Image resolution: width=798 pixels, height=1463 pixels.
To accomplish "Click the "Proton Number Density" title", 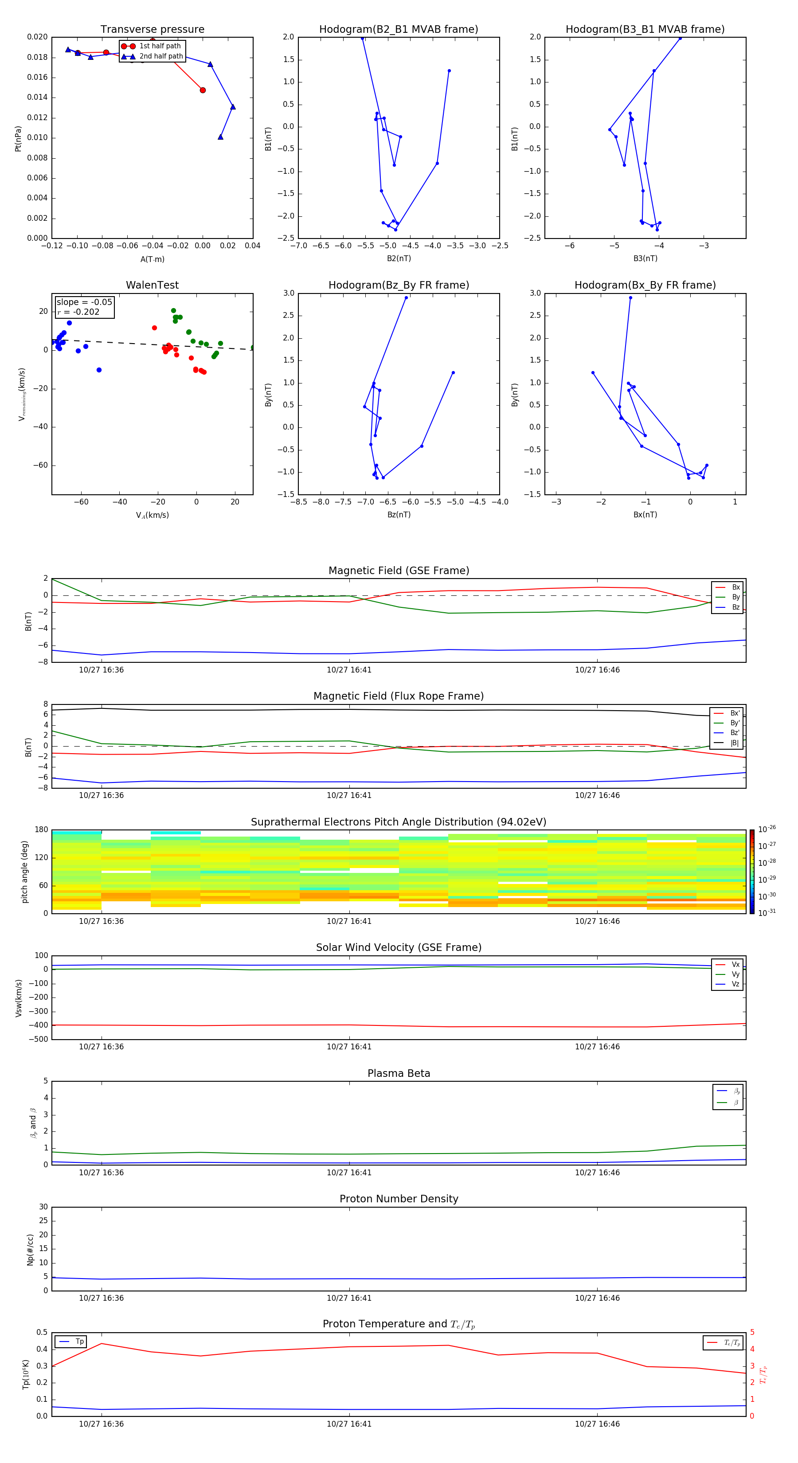I will (x=399, y=1199).
